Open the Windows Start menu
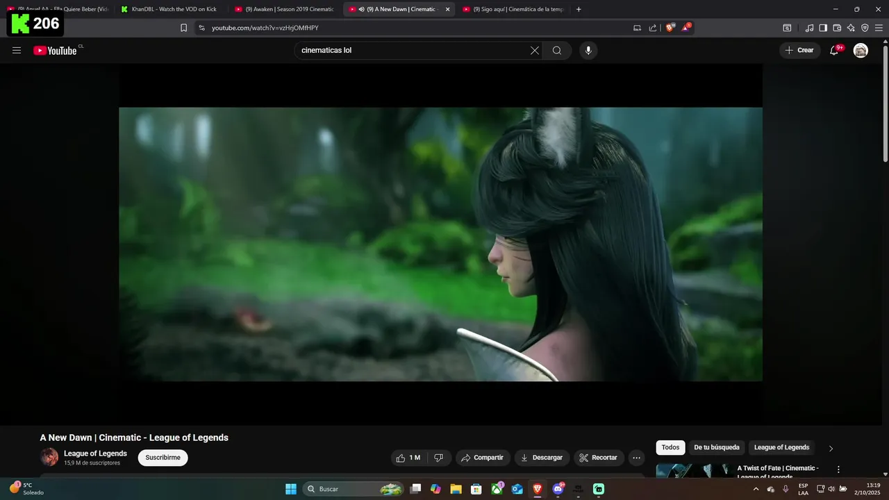This screenshot has width=889, height=500. click(x=291, y=489)
